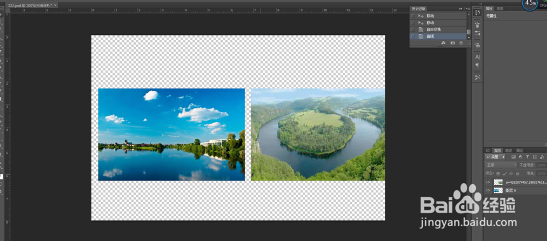The image size is (547, 241).
Task: Filter layers by adjustment layer type
Action: [520, 157]
